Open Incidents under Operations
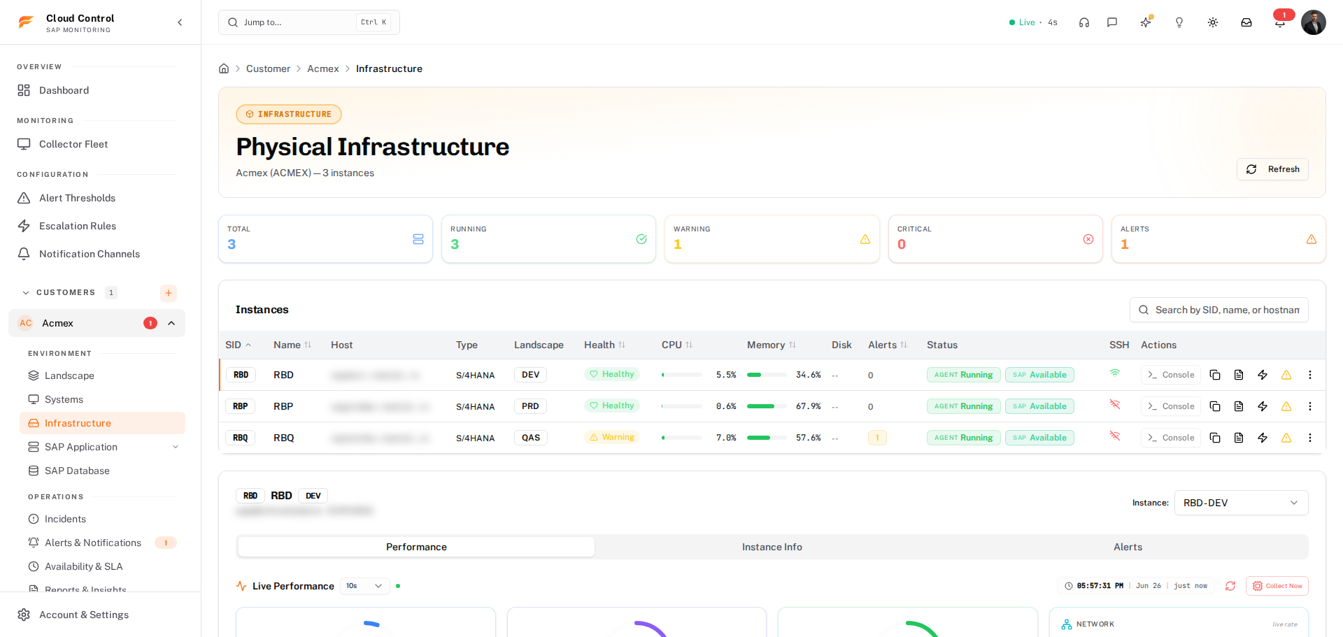This screenshot has width=1343, height=637. tap(102, 519)
